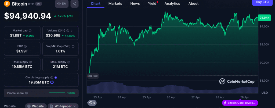Click the 7.20% (7d) change indicator

point(63,16)
